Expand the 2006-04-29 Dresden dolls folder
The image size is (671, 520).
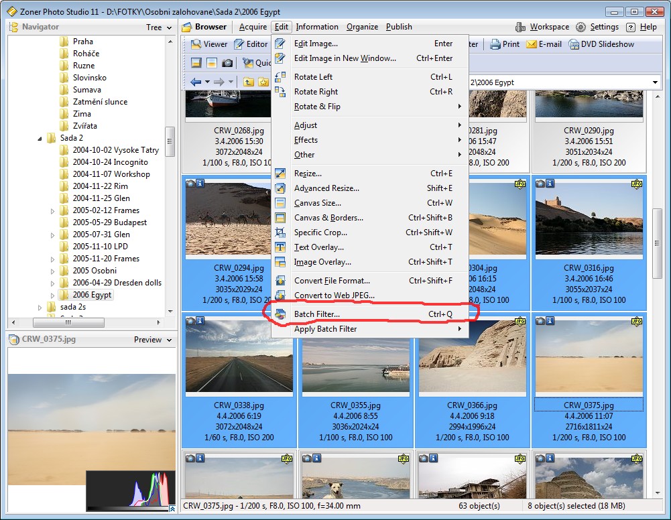(x=53, y=283)
